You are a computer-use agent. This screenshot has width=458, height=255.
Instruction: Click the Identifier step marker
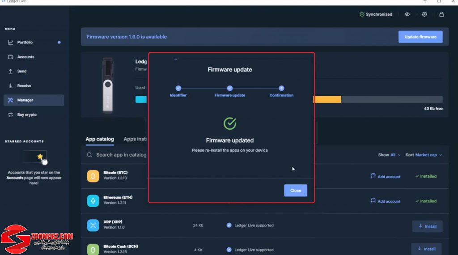pyautogui.click(x=178, y=88)
